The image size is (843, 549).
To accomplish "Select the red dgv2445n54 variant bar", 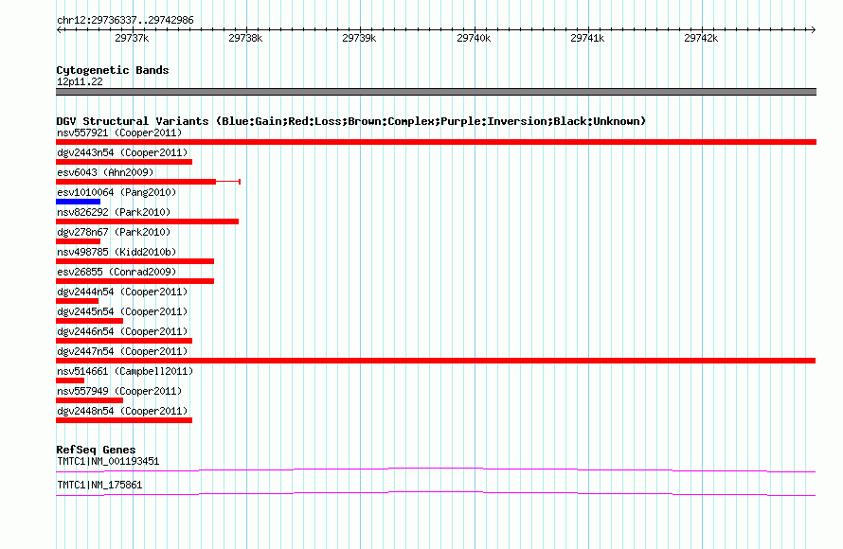I will tap(90, 321).
